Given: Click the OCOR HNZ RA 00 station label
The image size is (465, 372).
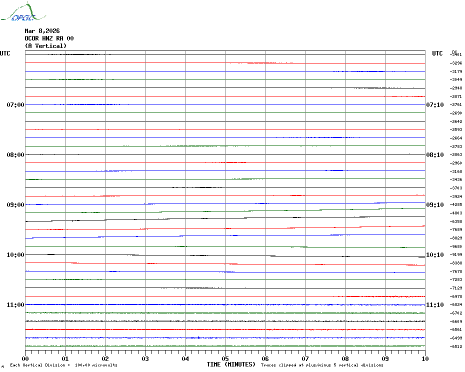Looking at the screenshot, I should pos(49,38).
